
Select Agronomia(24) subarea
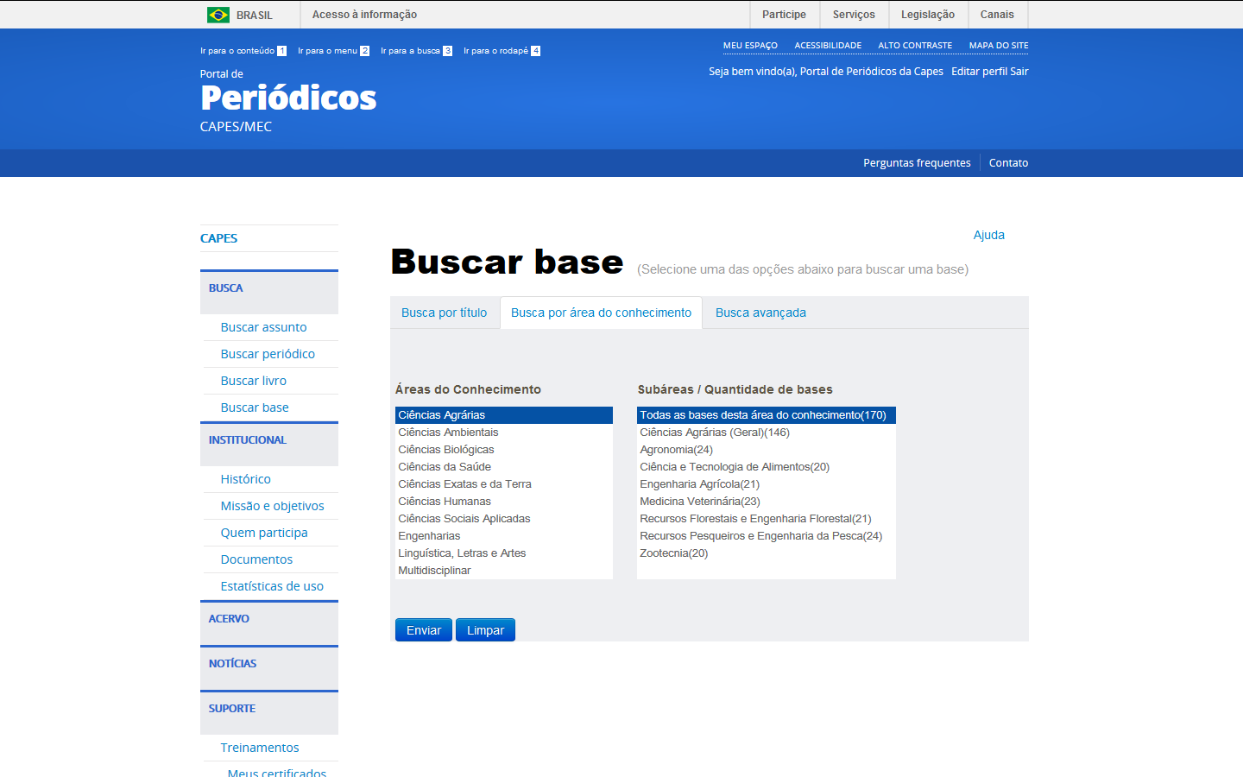coord(767,450)
